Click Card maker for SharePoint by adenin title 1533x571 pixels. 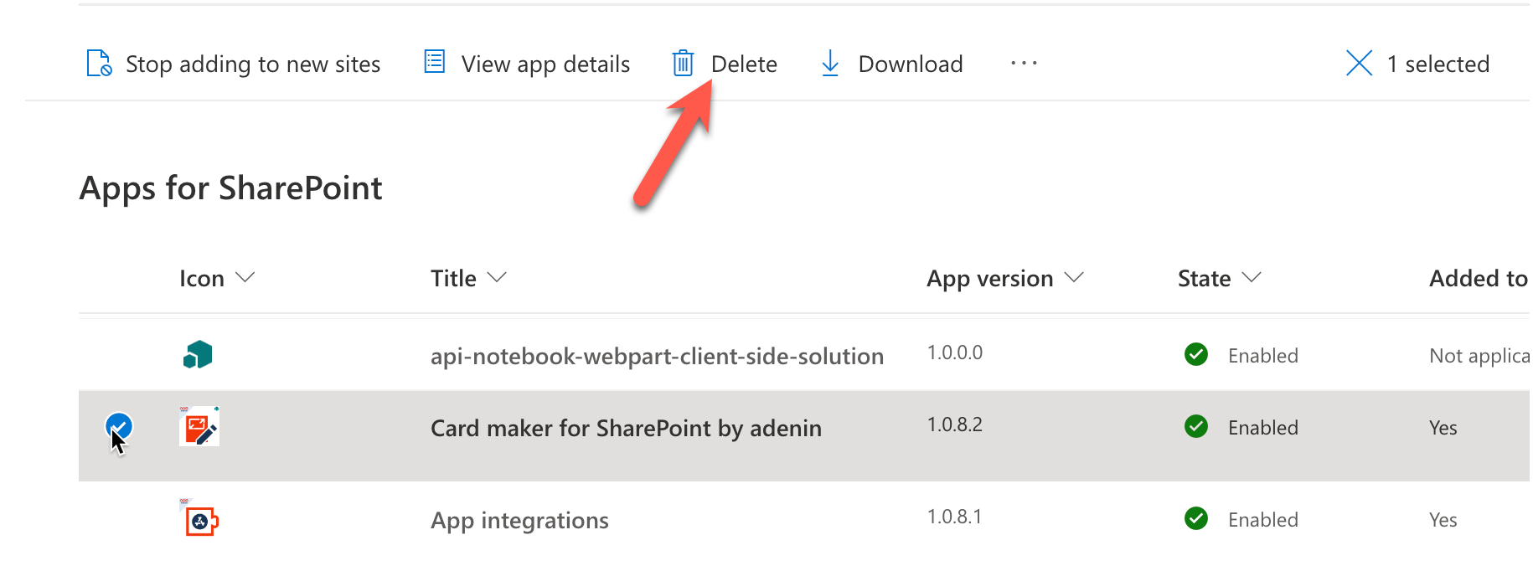point(626,429)
